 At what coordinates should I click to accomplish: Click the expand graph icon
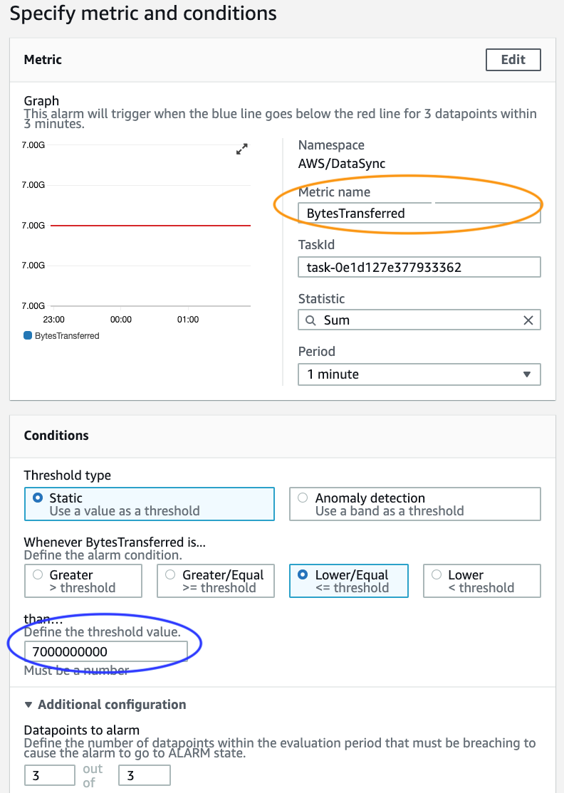click(x=241, y=149)
